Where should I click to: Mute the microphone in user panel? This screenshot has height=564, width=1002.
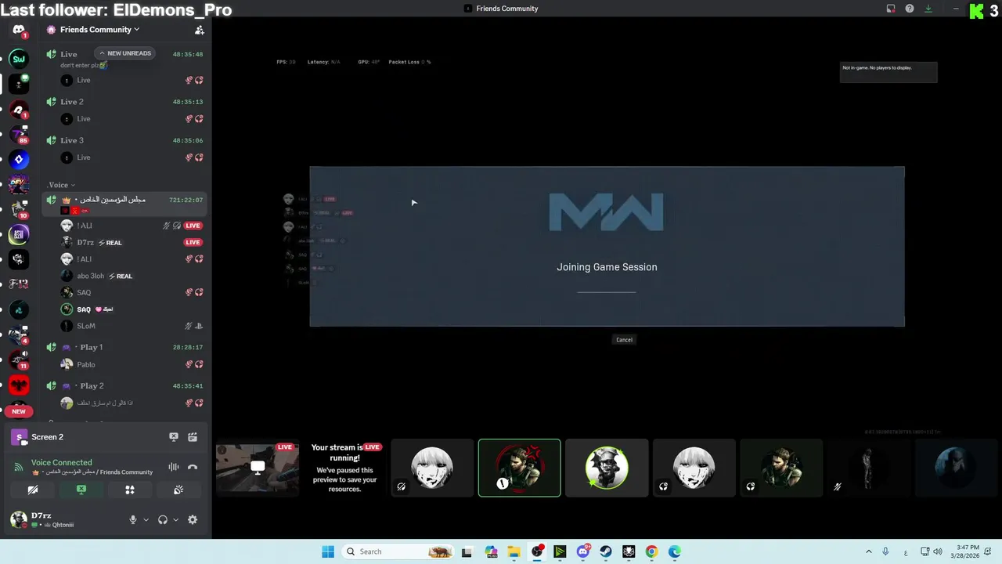click(x=133, y=519)
